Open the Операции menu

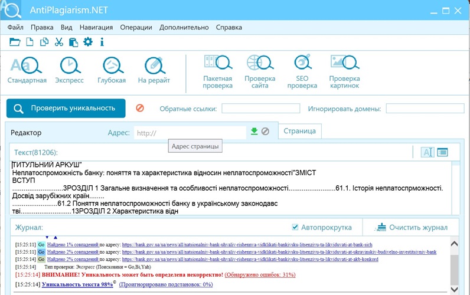click(136, 27)
